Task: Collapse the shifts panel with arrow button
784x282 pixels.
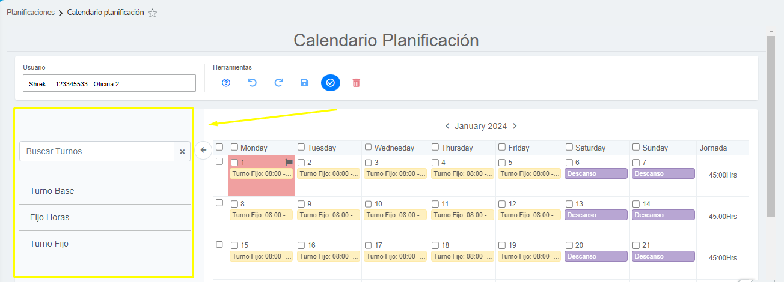Action: 203,150
